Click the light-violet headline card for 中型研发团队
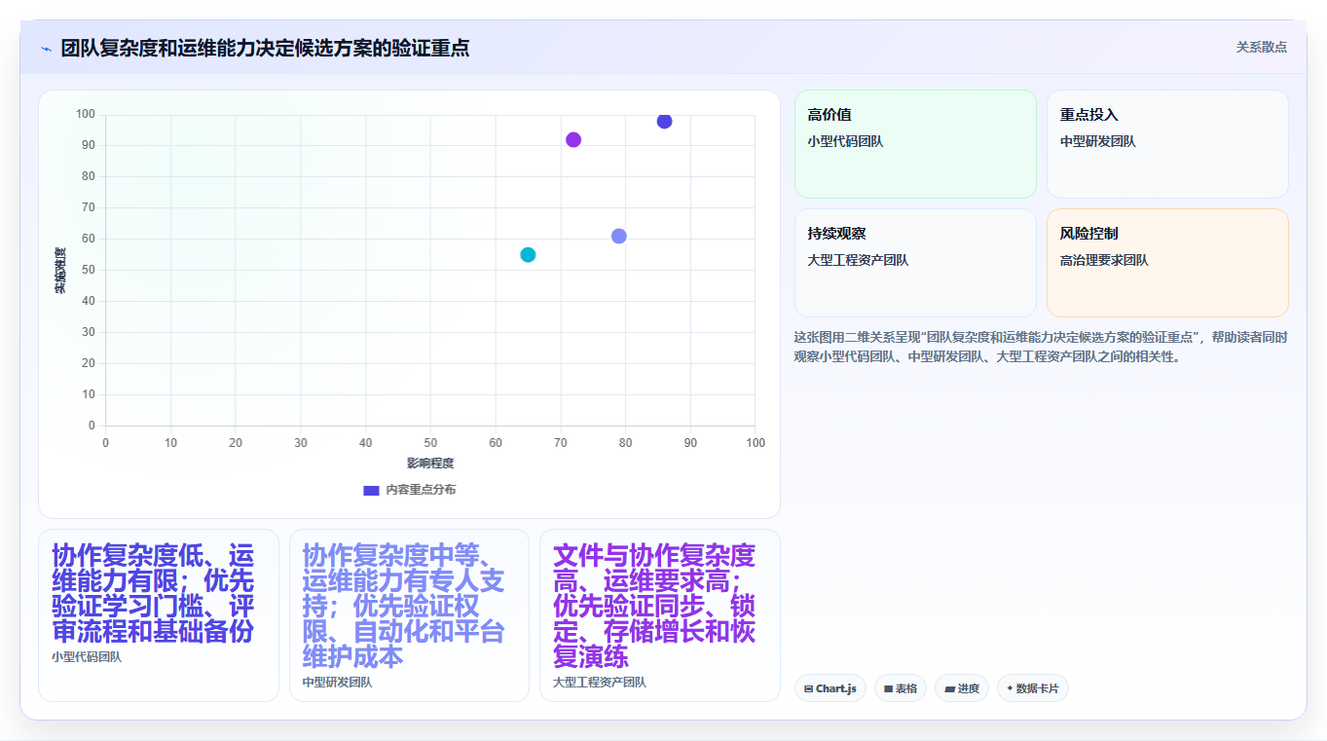1327x741 pixels. pyautogui.click(x=409, y=615)
